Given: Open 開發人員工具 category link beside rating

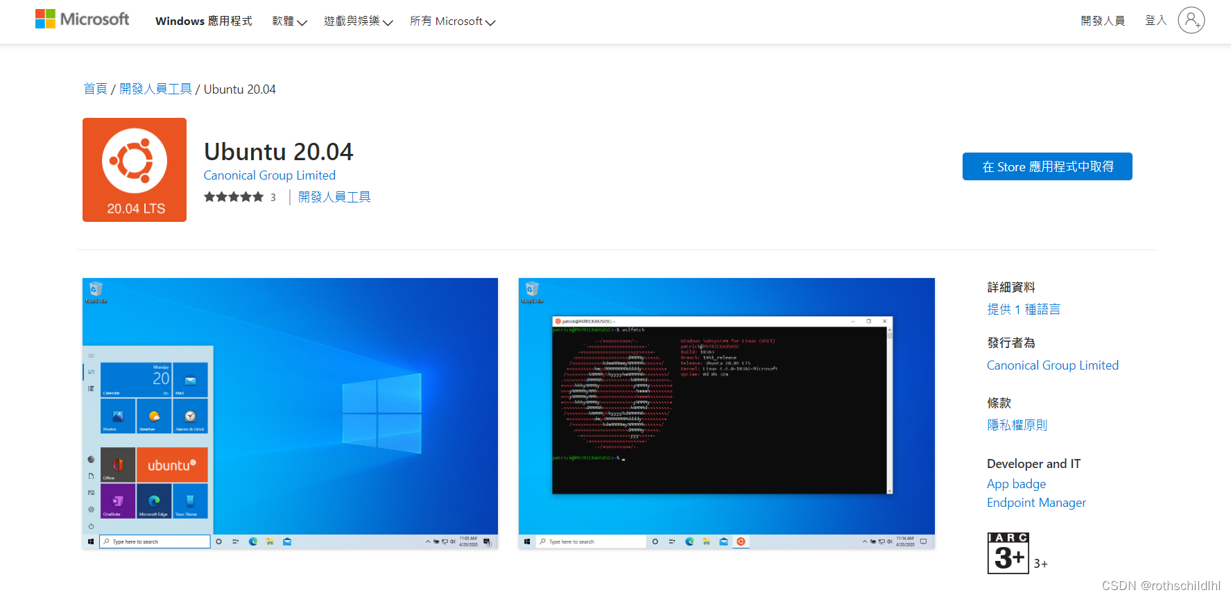Looking at the screenshot, I should 334,197.
